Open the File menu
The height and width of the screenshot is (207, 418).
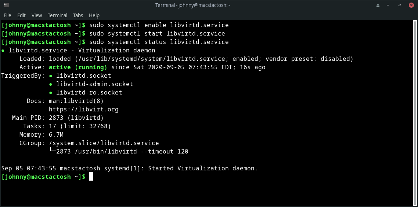(7, 15)
